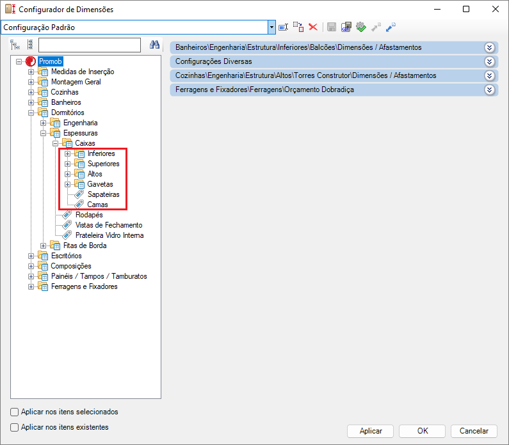Collapse the Espessuras tree node
This screenshot has height=445, width=509.
click(x=43, y=133)
